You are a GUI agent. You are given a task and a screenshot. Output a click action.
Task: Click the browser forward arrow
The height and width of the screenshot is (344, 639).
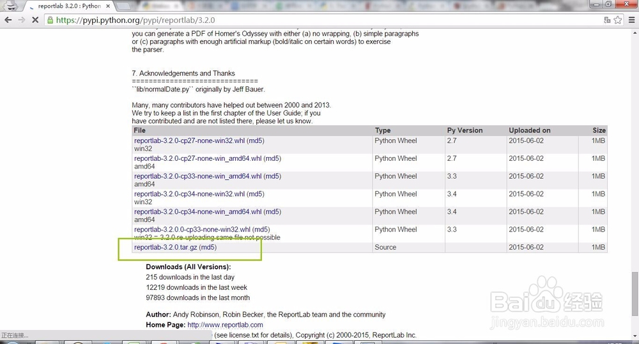point(22,20)
